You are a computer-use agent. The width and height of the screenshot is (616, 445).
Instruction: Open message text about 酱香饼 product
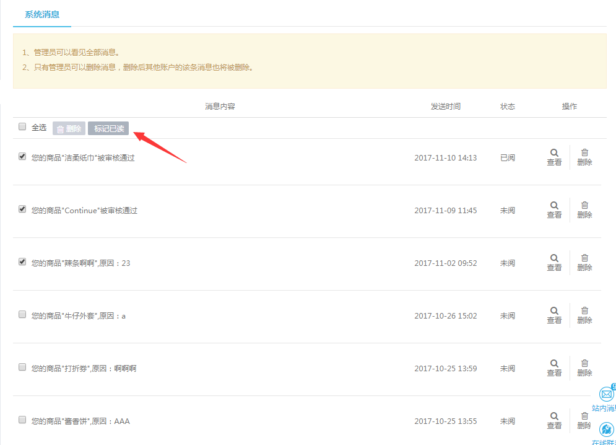coord(80,421)
